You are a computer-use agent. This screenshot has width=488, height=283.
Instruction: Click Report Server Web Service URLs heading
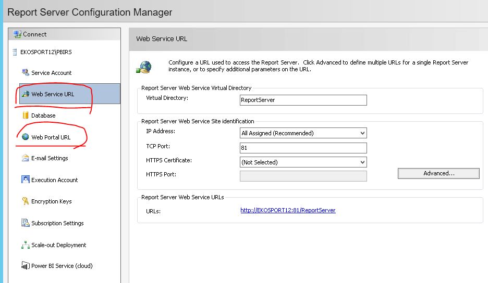point(182,197)
